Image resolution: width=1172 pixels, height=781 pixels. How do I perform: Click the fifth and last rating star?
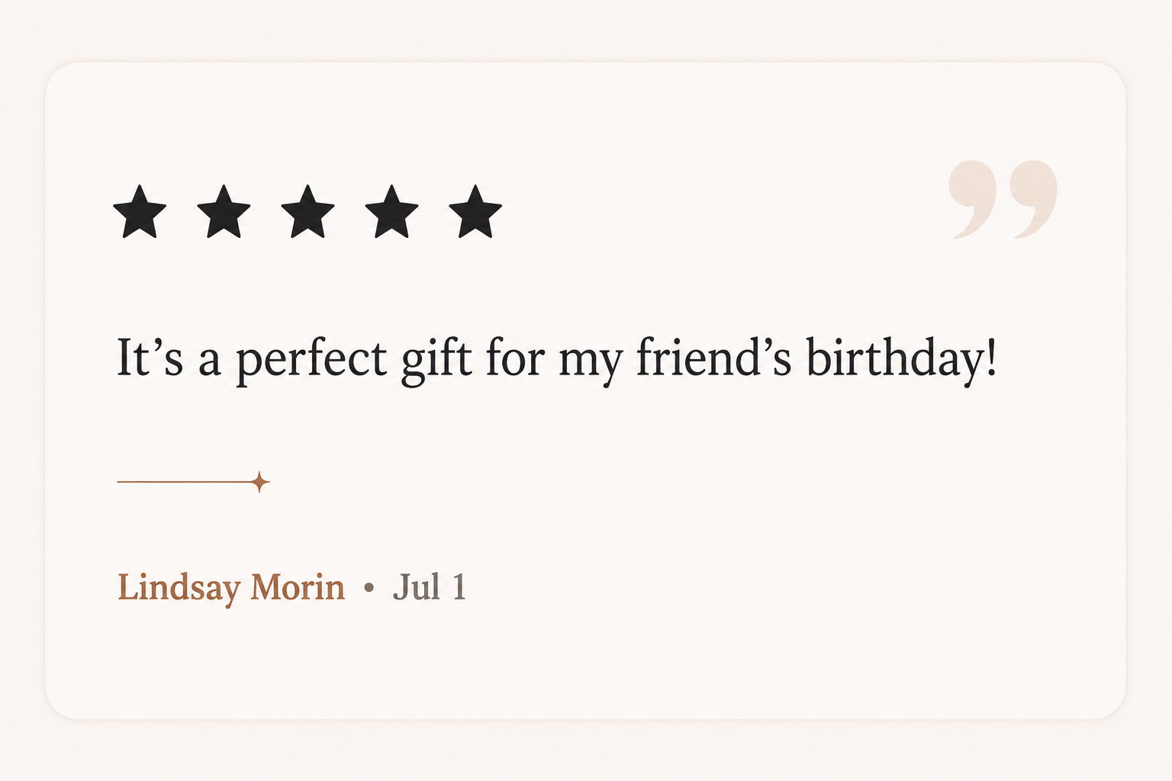tap(475, 211)
